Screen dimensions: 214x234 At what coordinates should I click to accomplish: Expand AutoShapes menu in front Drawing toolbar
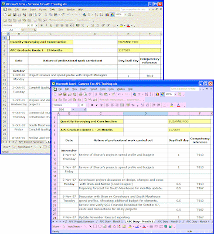click(75, 226)
